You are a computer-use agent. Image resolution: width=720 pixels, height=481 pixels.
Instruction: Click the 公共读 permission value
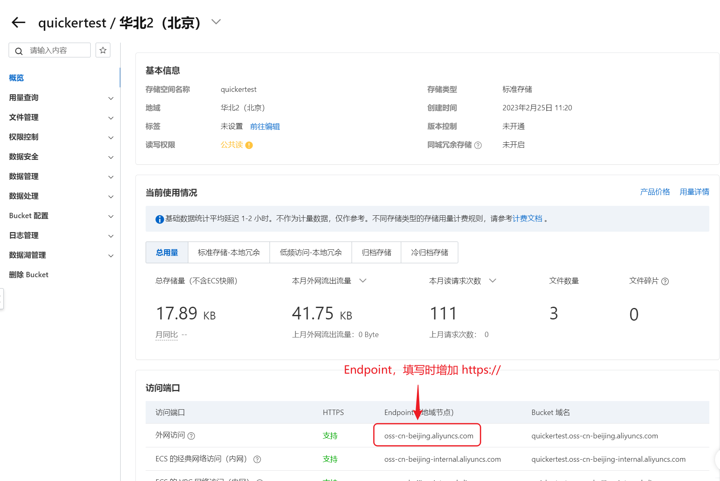[232, 145]
